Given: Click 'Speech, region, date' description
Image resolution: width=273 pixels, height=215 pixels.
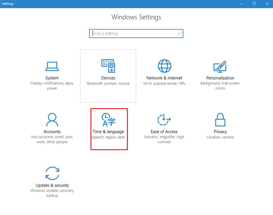Looking at the screenshot, I should coord(108,137).
